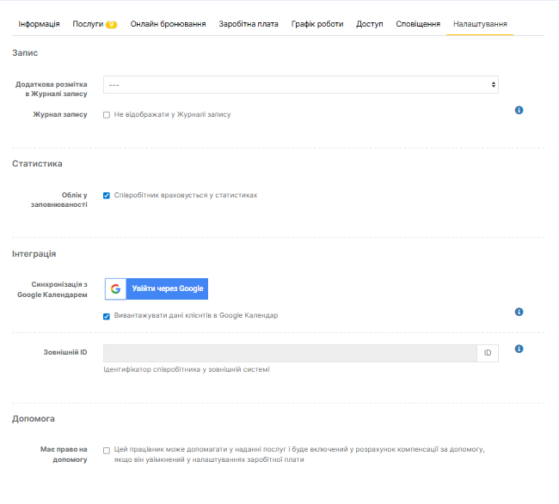Click the Зовнішній ID input field
The height and width of the screenshot is (504, 559).
(289, 353)
